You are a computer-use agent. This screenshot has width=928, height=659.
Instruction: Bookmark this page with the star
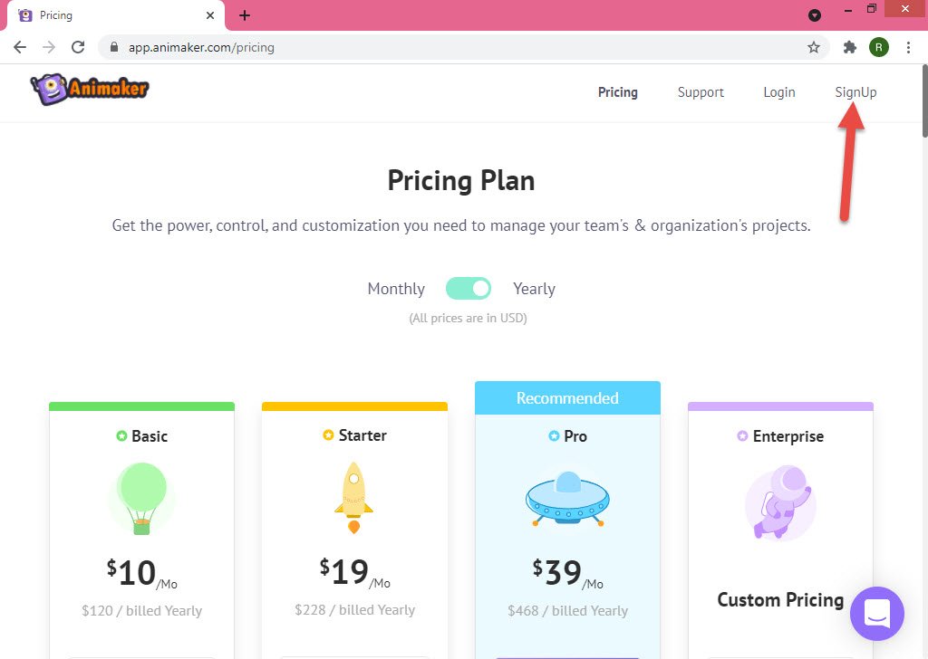tap(814, 47)
